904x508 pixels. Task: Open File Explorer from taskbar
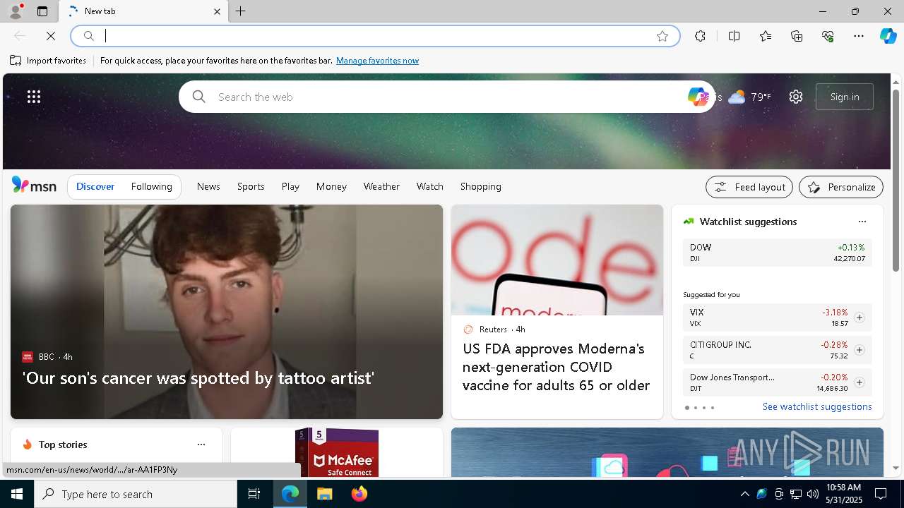pos(325,494)
